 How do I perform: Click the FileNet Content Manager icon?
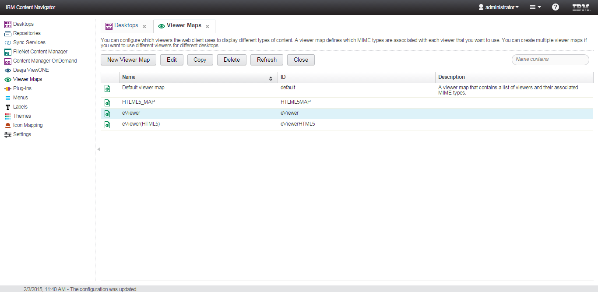(x=7, y=52)
